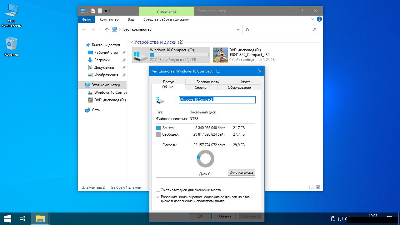The height and width of the screenshot is (225, 400).
Task: Click the drive icon in the properties dialog title bar
Action: click(x=154, y=71)
